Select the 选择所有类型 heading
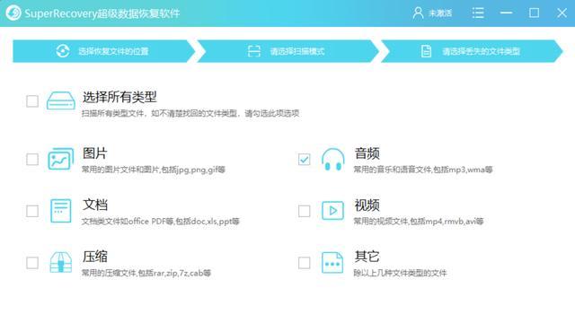 click(119, 97)
